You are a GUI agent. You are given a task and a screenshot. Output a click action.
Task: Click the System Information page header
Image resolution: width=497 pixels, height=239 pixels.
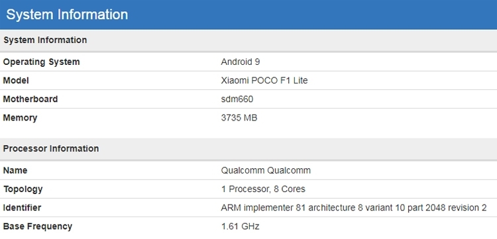tap(67, 15)
